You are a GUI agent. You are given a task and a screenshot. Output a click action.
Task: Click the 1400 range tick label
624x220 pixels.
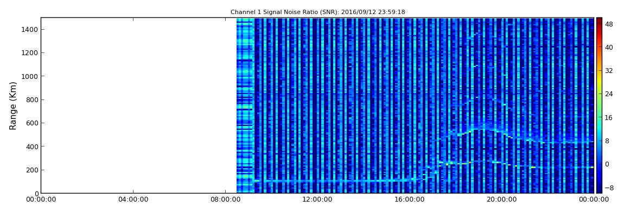click(29, 30)
